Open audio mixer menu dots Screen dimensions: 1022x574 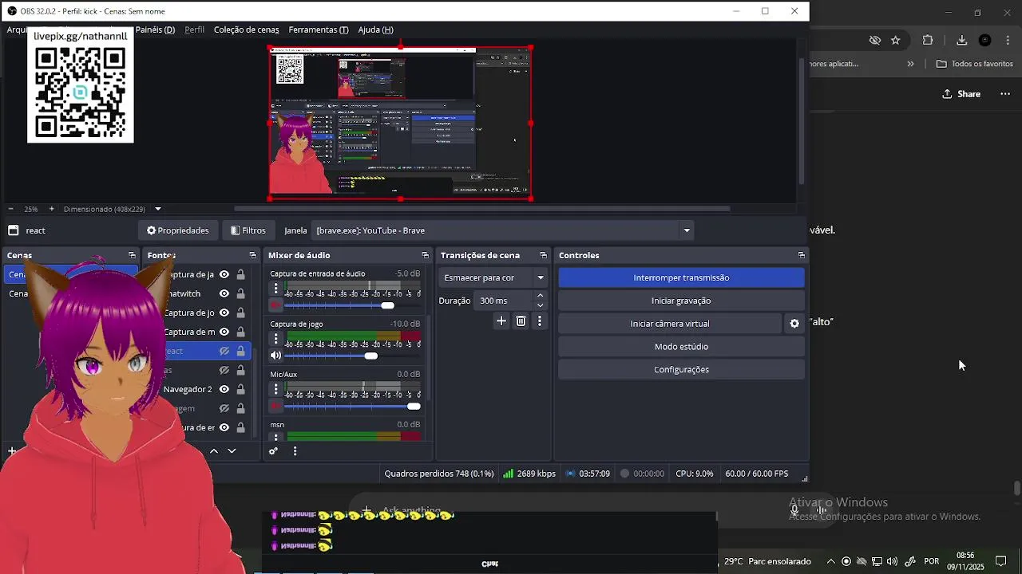[295, 451]
